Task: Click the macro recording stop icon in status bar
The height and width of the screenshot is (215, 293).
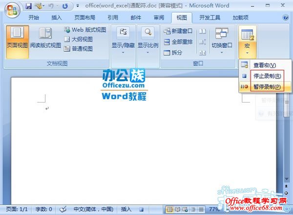Action: [142, 210]
